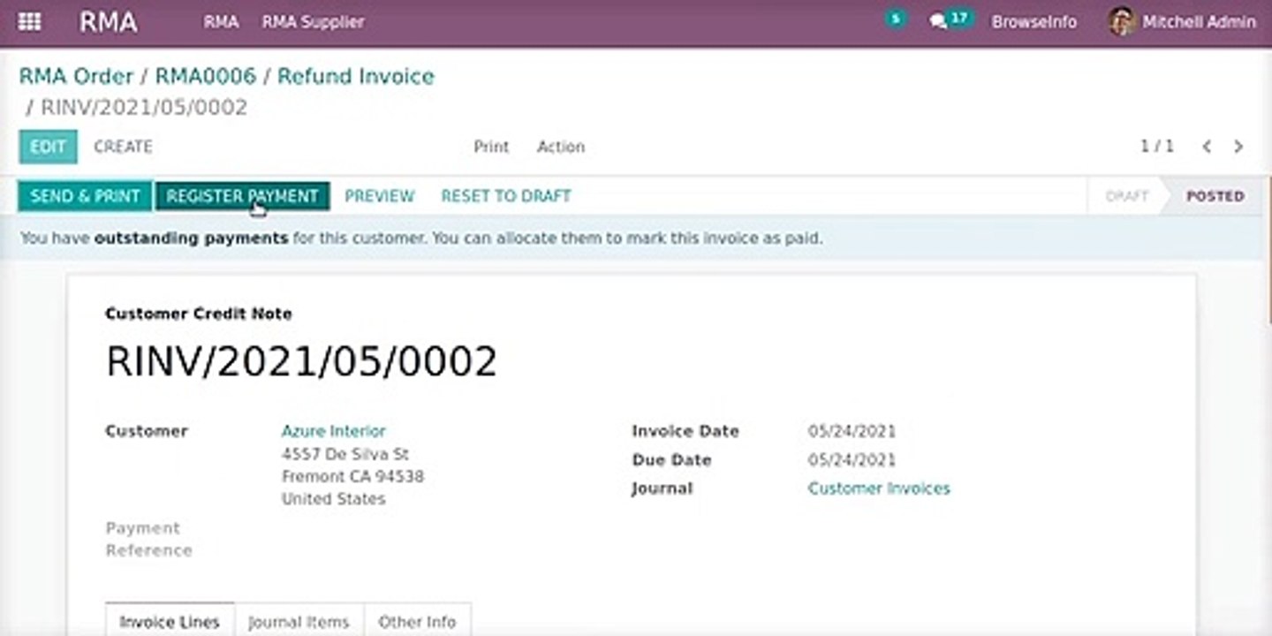The image size is (1272, 636).
Task: Select the DRAFT status stage
Action: point(1126,196)
